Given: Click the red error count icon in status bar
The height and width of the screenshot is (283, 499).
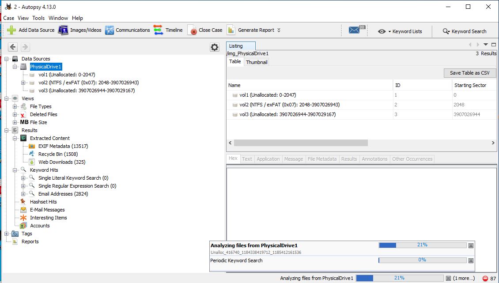Looking at the screenshot, I should [485, 278].
